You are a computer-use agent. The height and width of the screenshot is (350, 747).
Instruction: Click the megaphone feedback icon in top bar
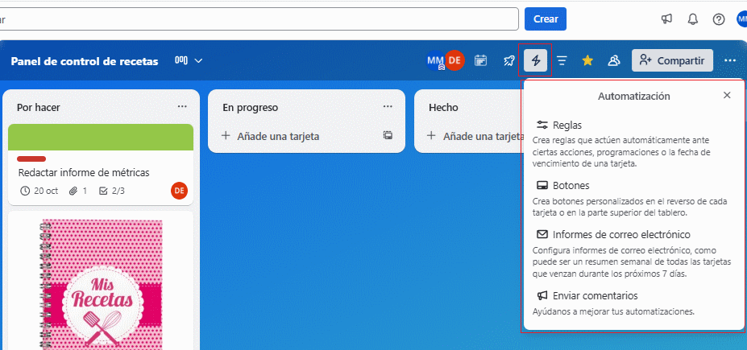click(x=667, y=19)
